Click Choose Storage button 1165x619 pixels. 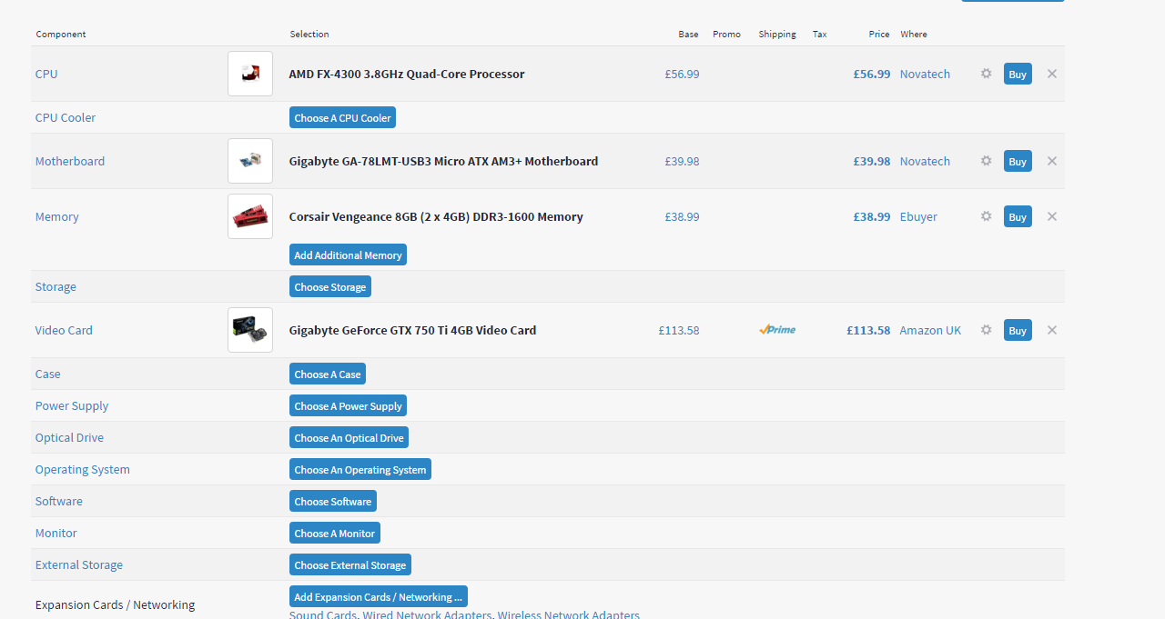330,287
